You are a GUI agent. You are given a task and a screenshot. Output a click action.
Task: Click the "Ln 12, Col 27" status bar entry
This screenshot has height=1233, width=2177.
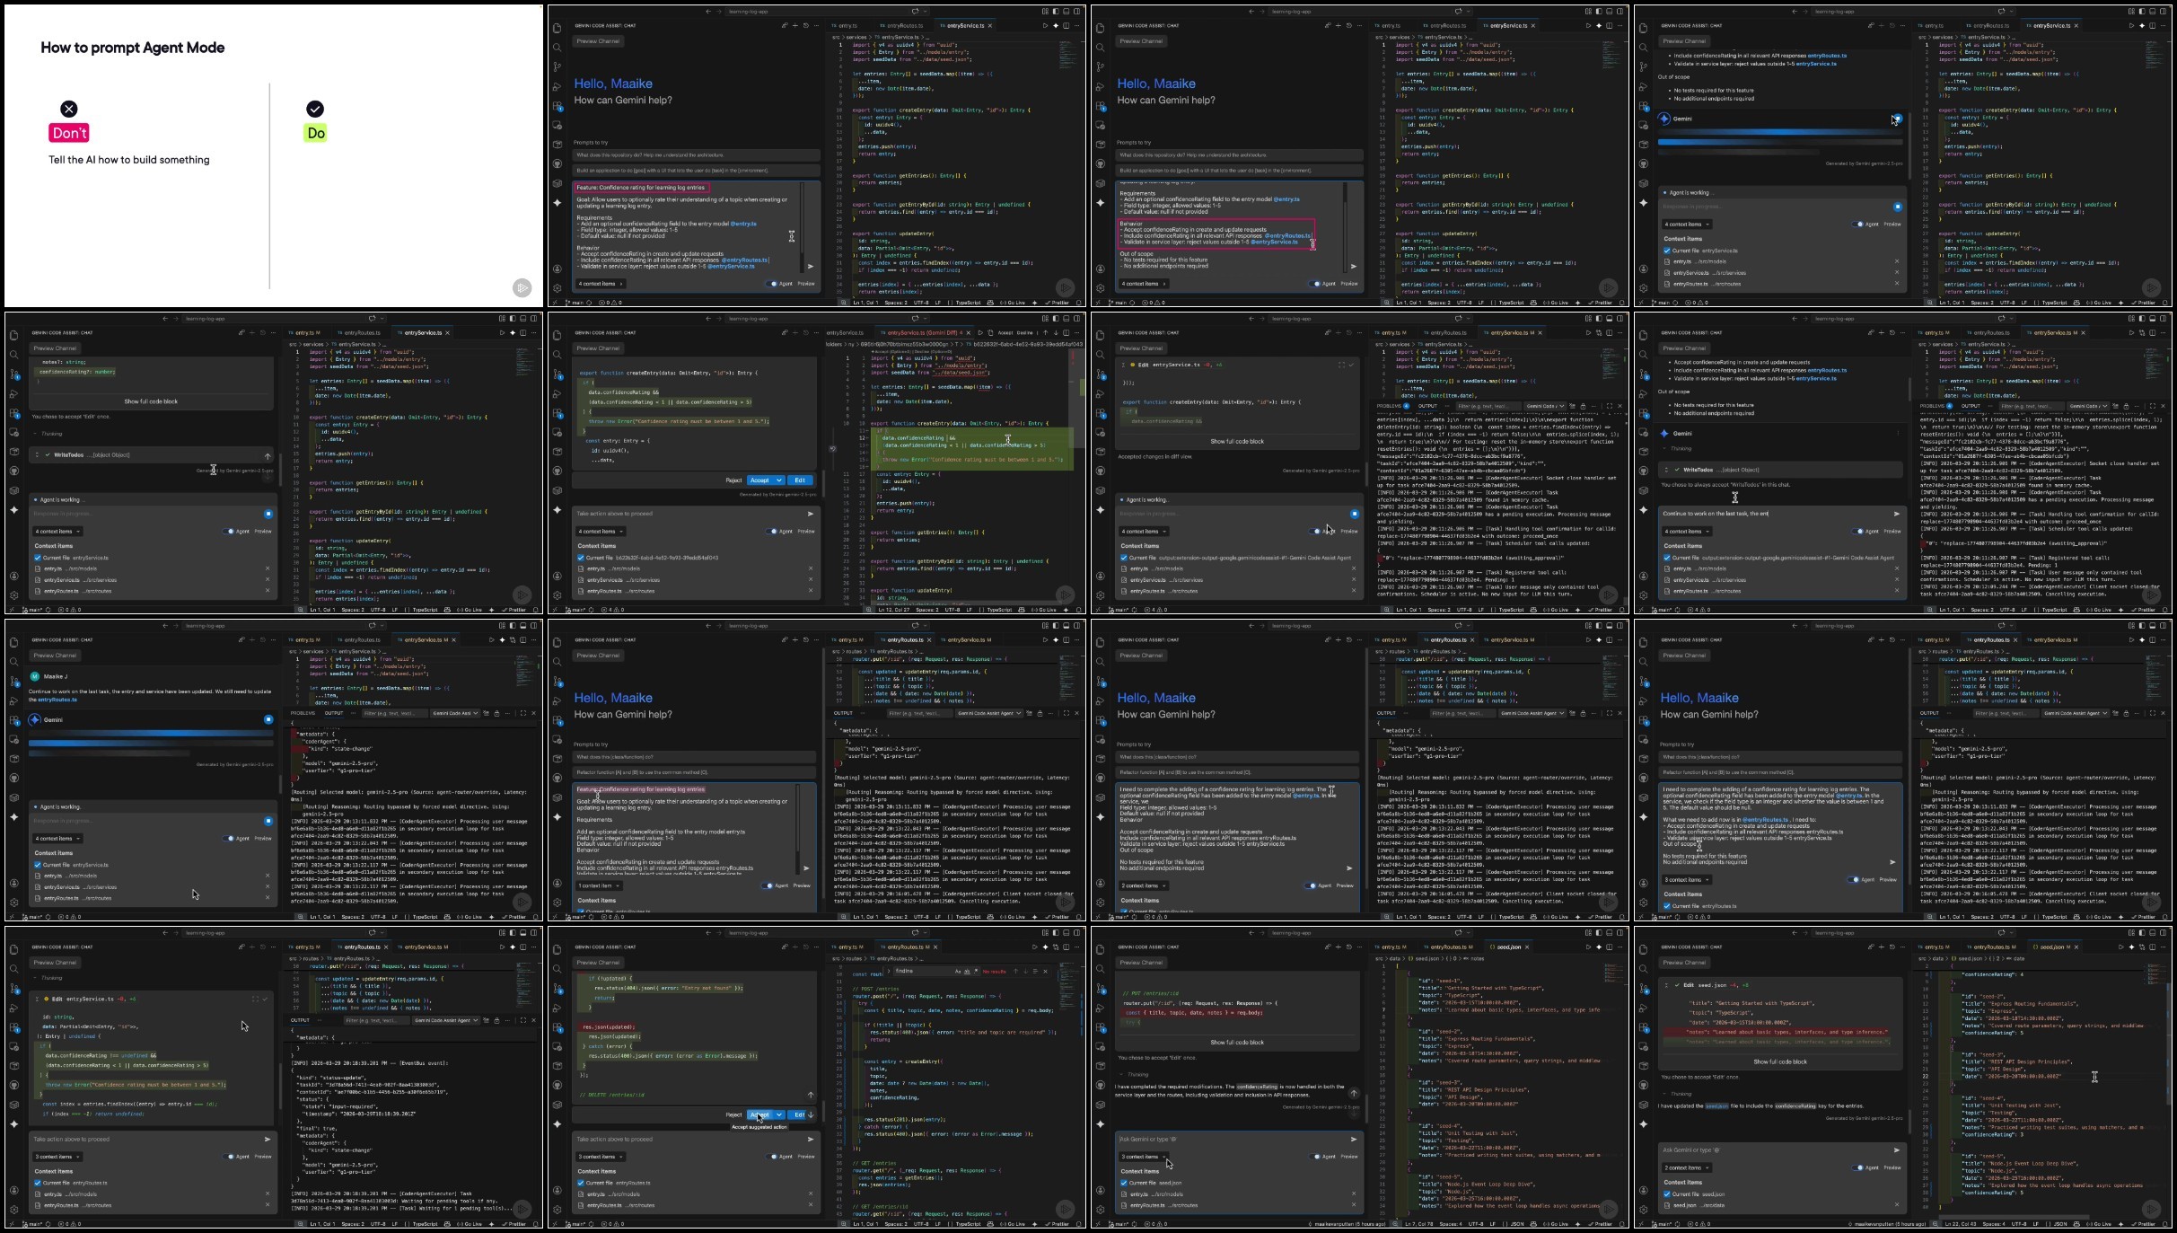point(894,610)
